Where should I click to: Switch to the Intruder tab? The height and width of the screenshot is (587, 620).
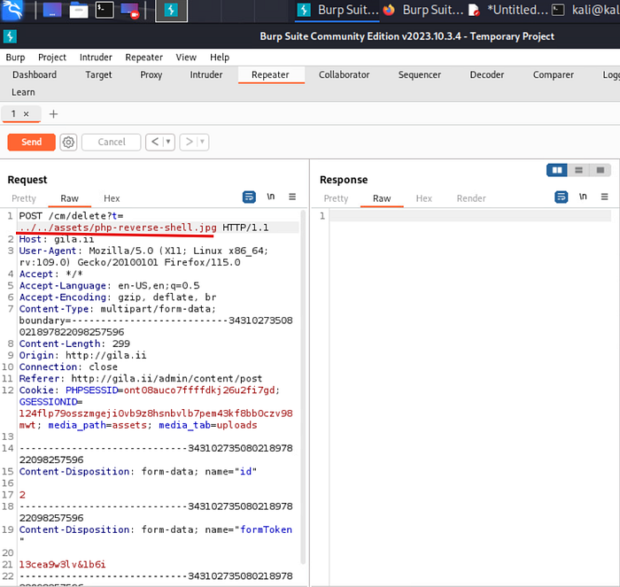point(206,74)
